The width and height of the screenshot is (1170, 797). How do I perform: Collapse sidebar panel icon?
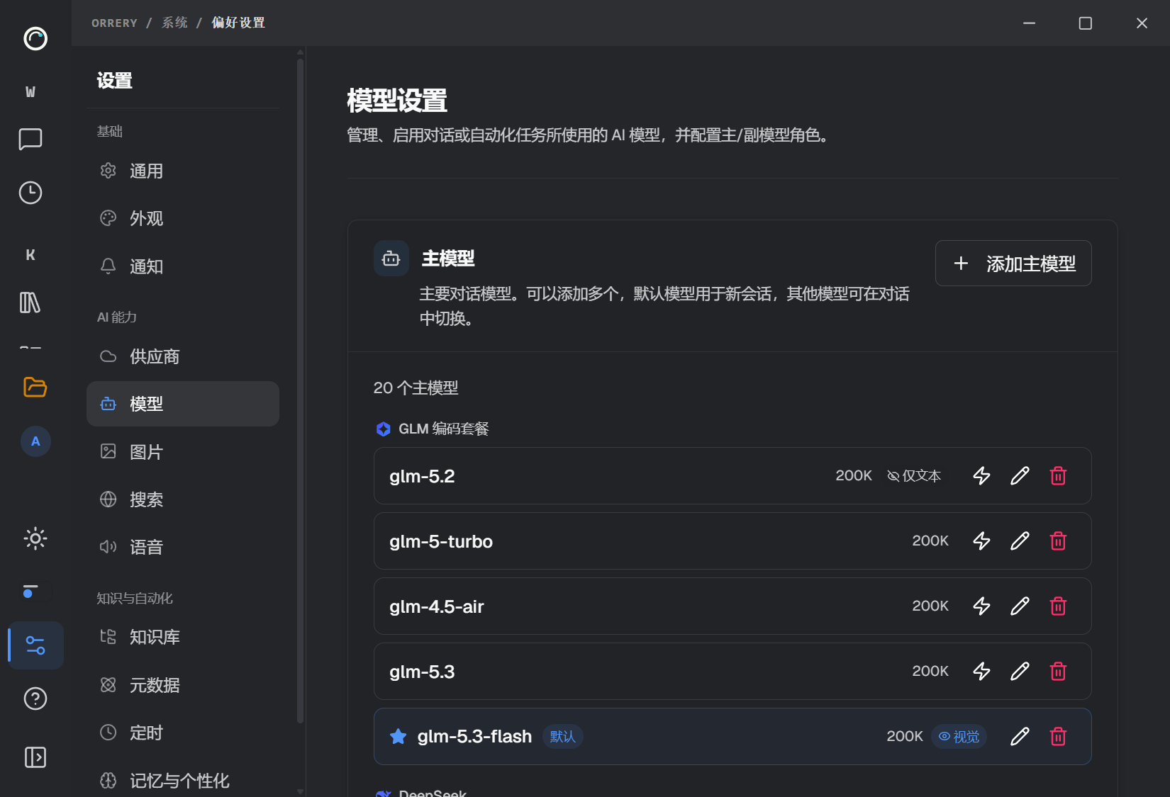tap(35, 757)
